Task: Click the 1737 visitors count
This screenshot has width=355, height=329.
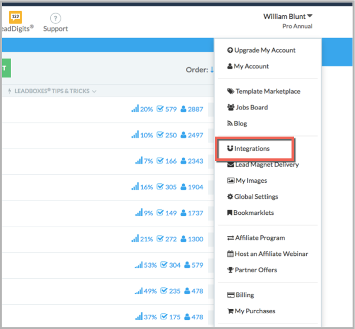Action: [x=192, y=213]
